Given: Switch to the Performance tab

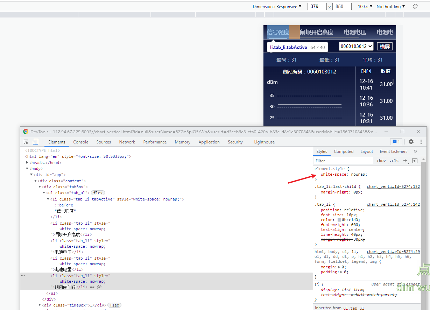Looking at the screenshot, I should tap(155, 142).
